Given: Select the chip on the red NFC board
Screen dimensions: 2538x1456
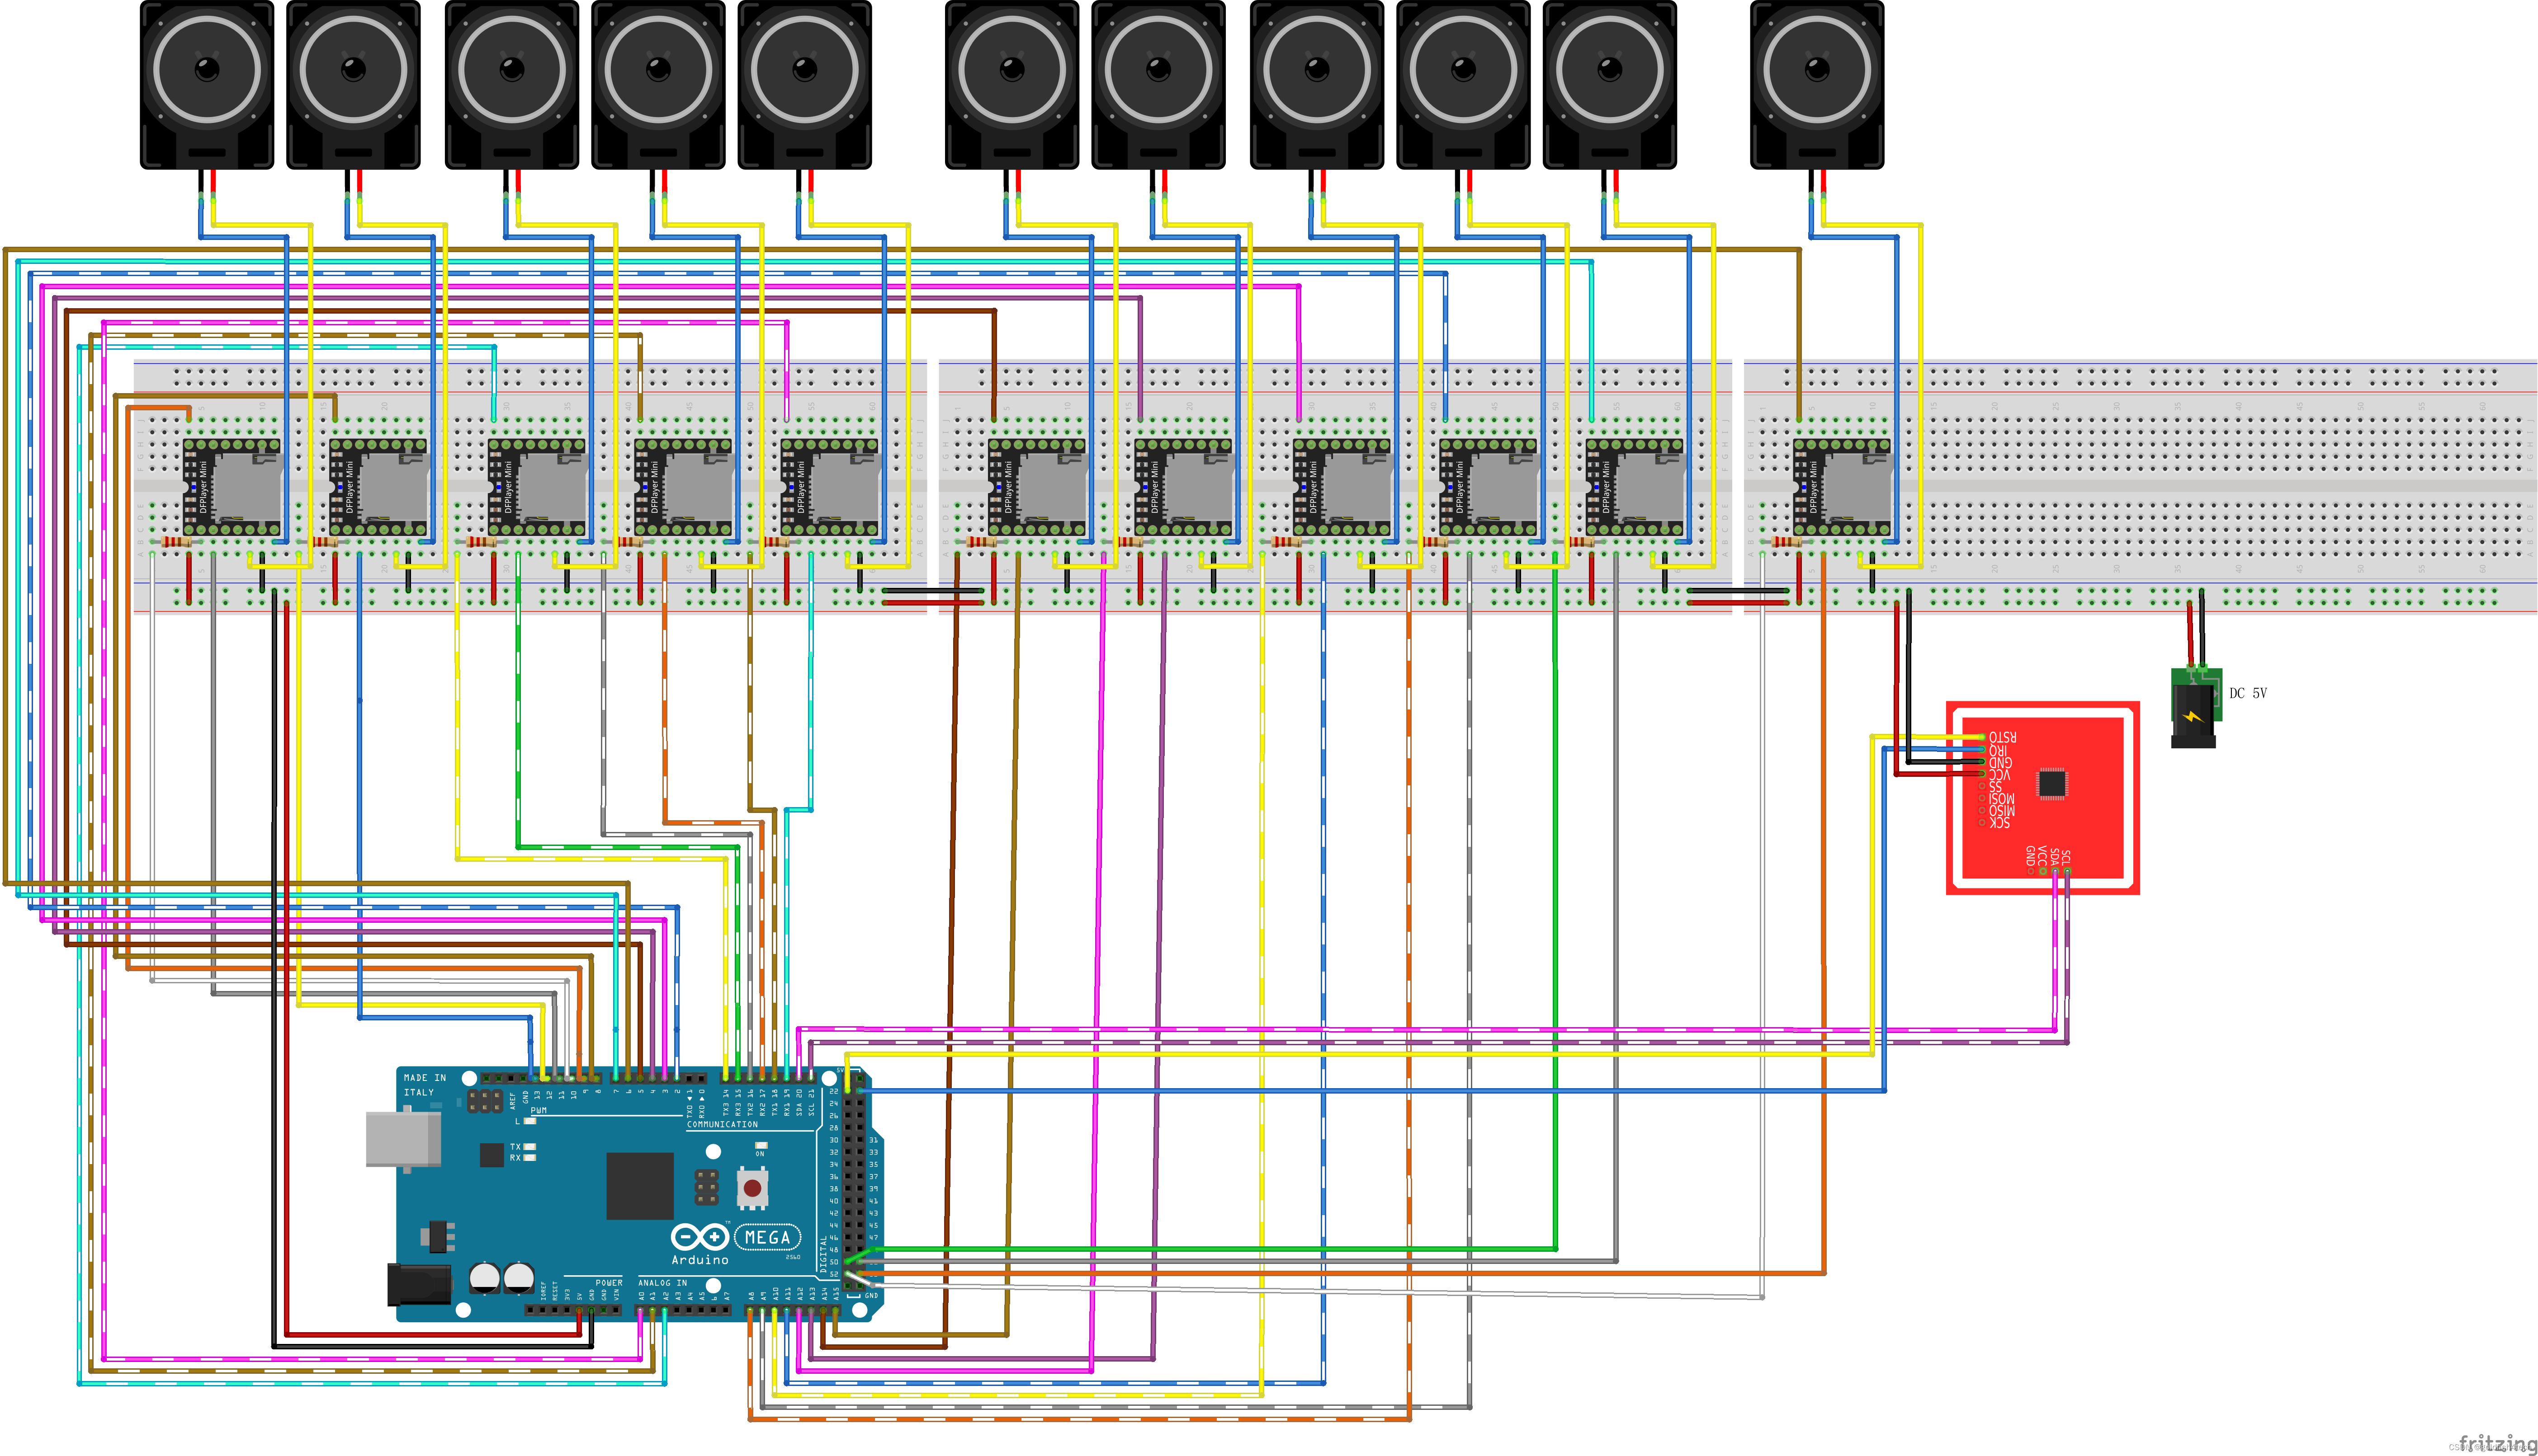Looking at the screenshot, I should [2052, 783].
